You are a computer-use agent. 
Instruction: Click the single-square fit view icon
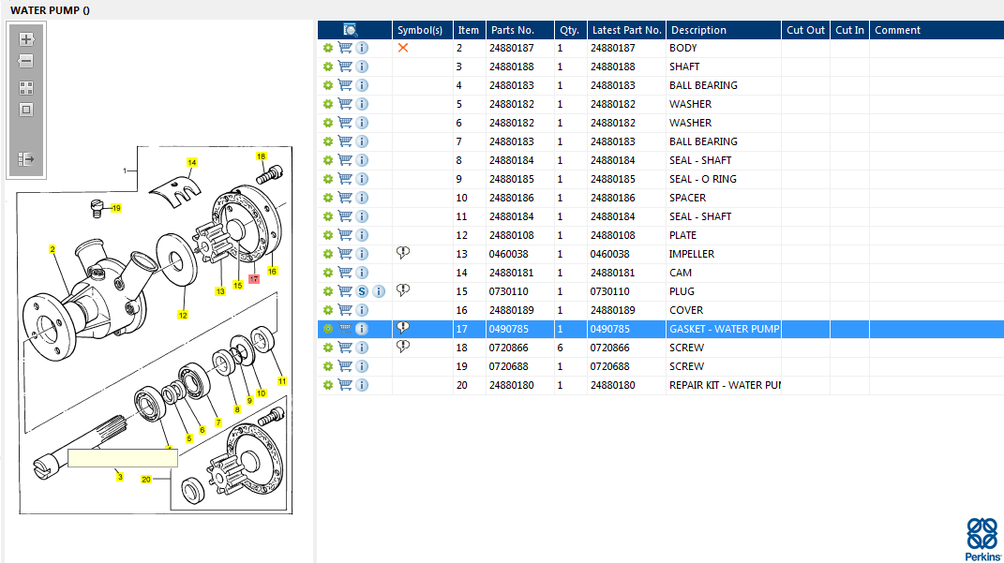tap(26, 110)
